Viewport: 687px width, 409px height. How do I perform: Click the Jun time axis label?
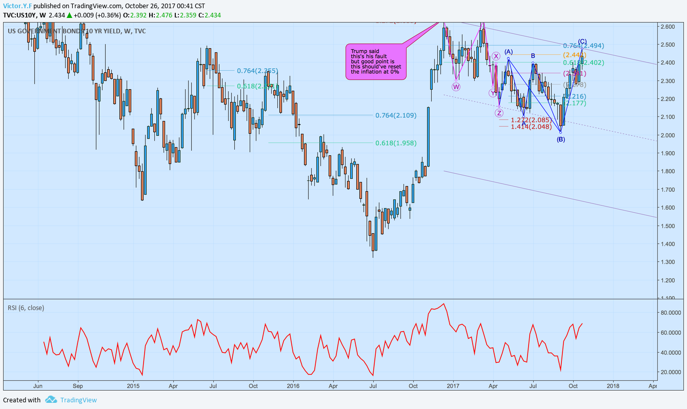(x=37, y=385)
